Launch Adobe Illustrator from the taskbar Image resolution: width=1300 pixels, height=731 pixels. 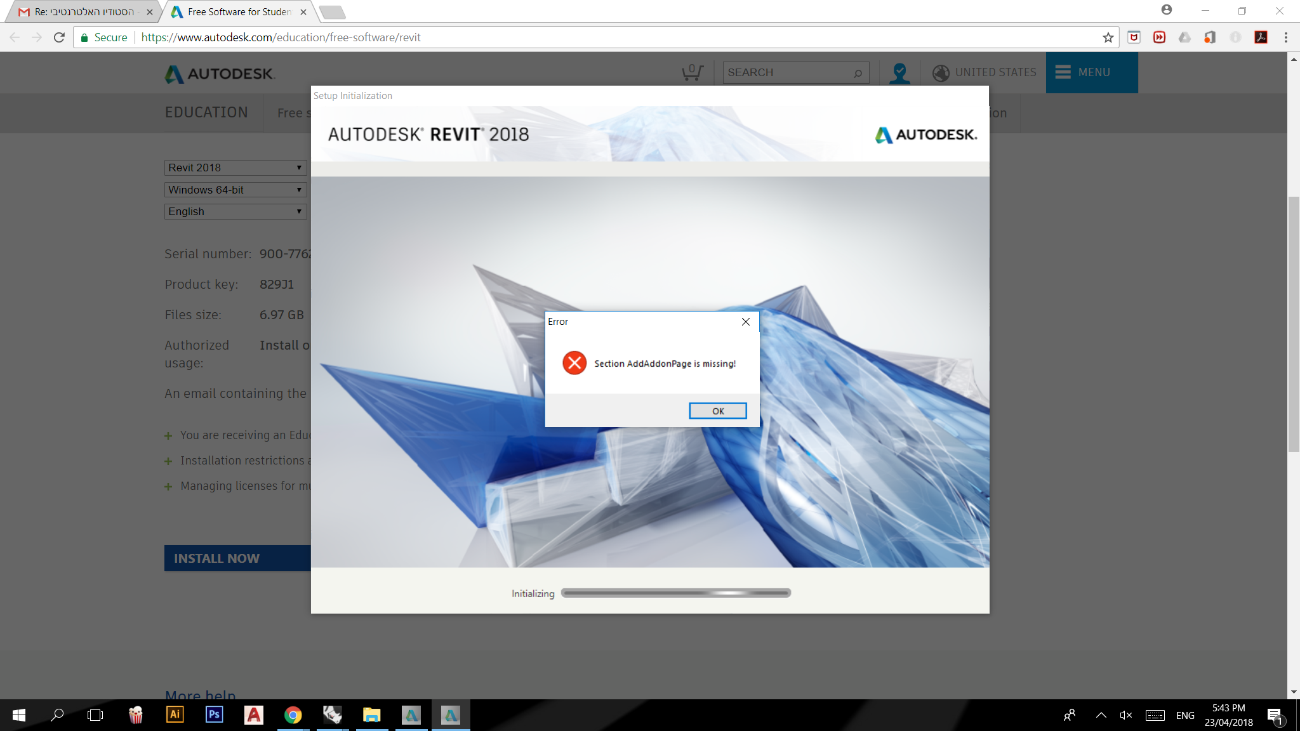coord(175,715)
